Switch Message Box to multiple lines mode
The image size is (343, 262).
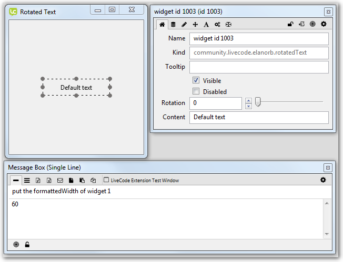(27, 180)
